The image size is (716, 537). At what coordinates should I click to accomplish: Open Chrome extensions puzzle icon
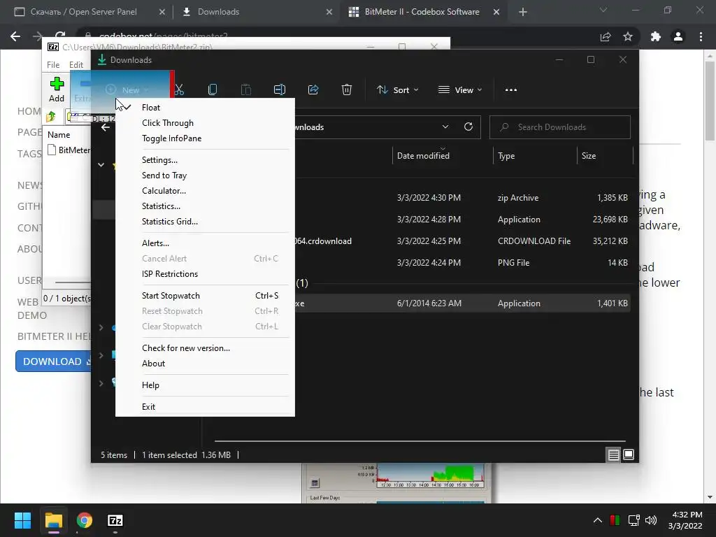click(656, 36)
